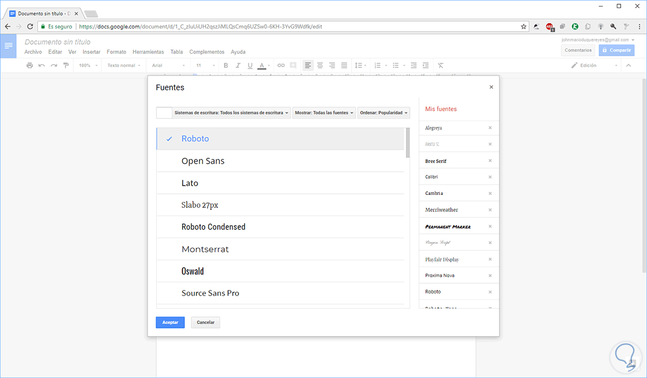This screenshot has height=378, width=647.
Task: Remove Merriweather from my fonts list
Action: 490,210
